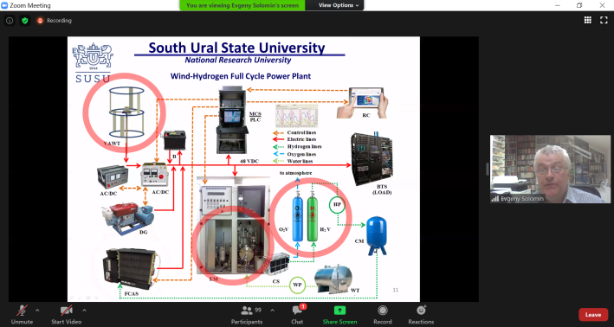614x327 pixels.
Task: Click the Unmute microphone icon
Action: 22,311
